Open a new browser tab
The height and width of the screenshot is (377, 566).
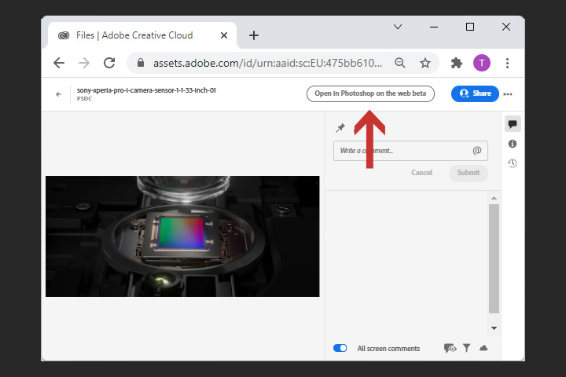[x=254, y=35]
